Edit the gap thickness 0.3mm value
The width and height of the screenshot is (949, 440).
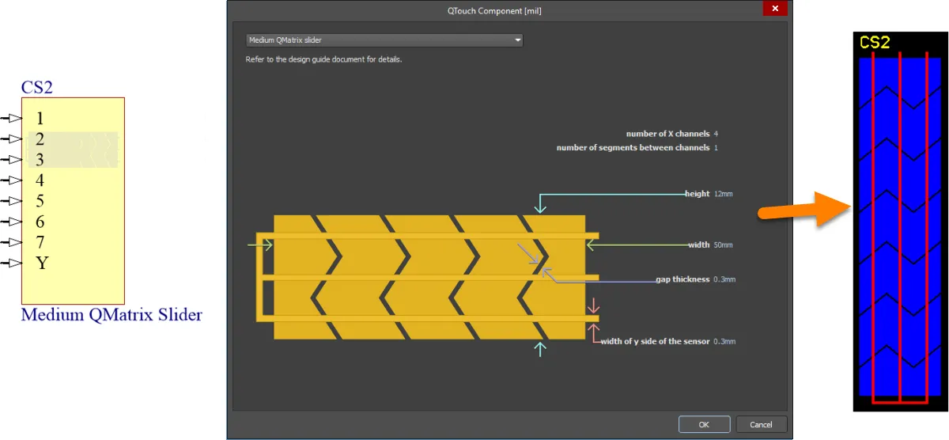[x=724, y=279]
